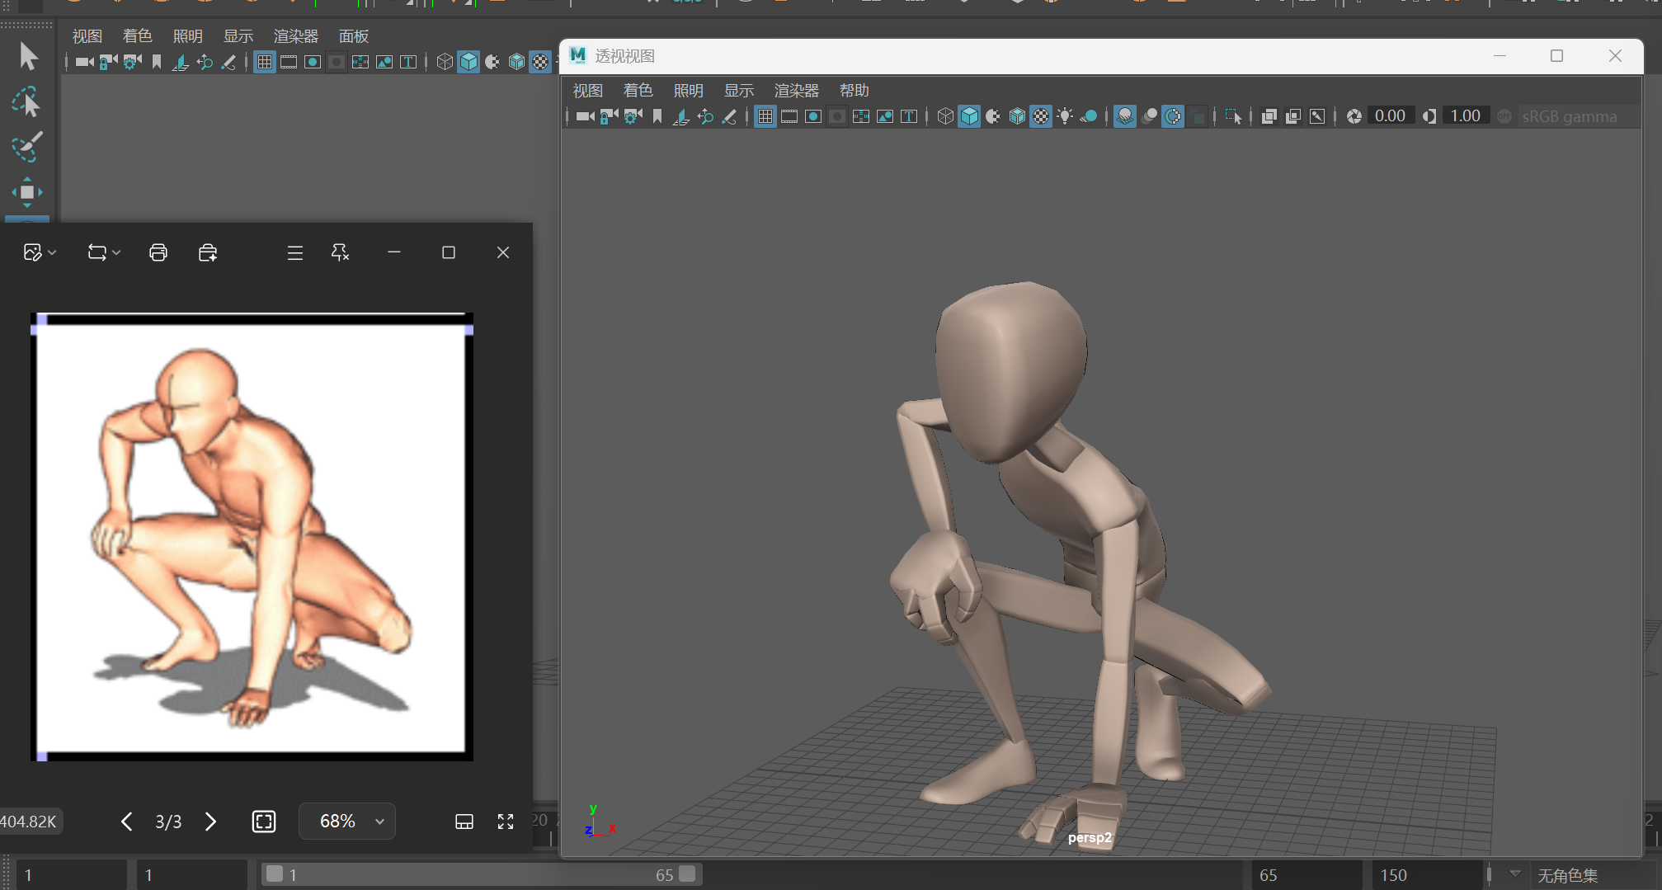The image size is (1662, 890).
Task: Click the time range slider bar
Action: pos(480,874)
